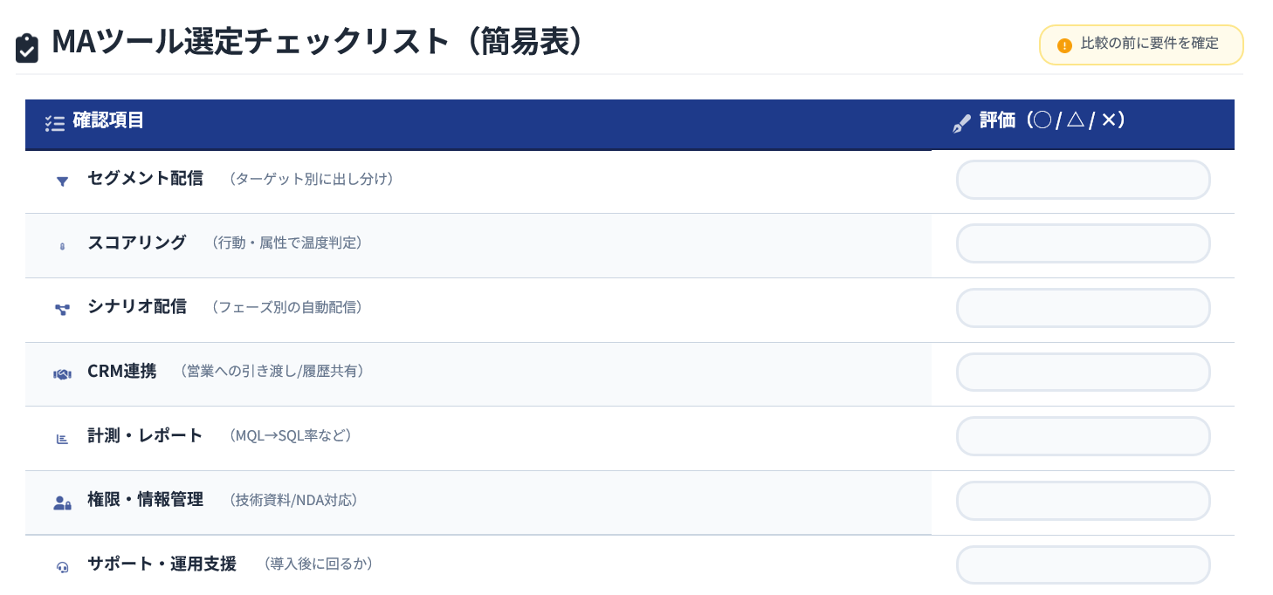Click the handshake icon for CRM連携

tap(62, 374)
